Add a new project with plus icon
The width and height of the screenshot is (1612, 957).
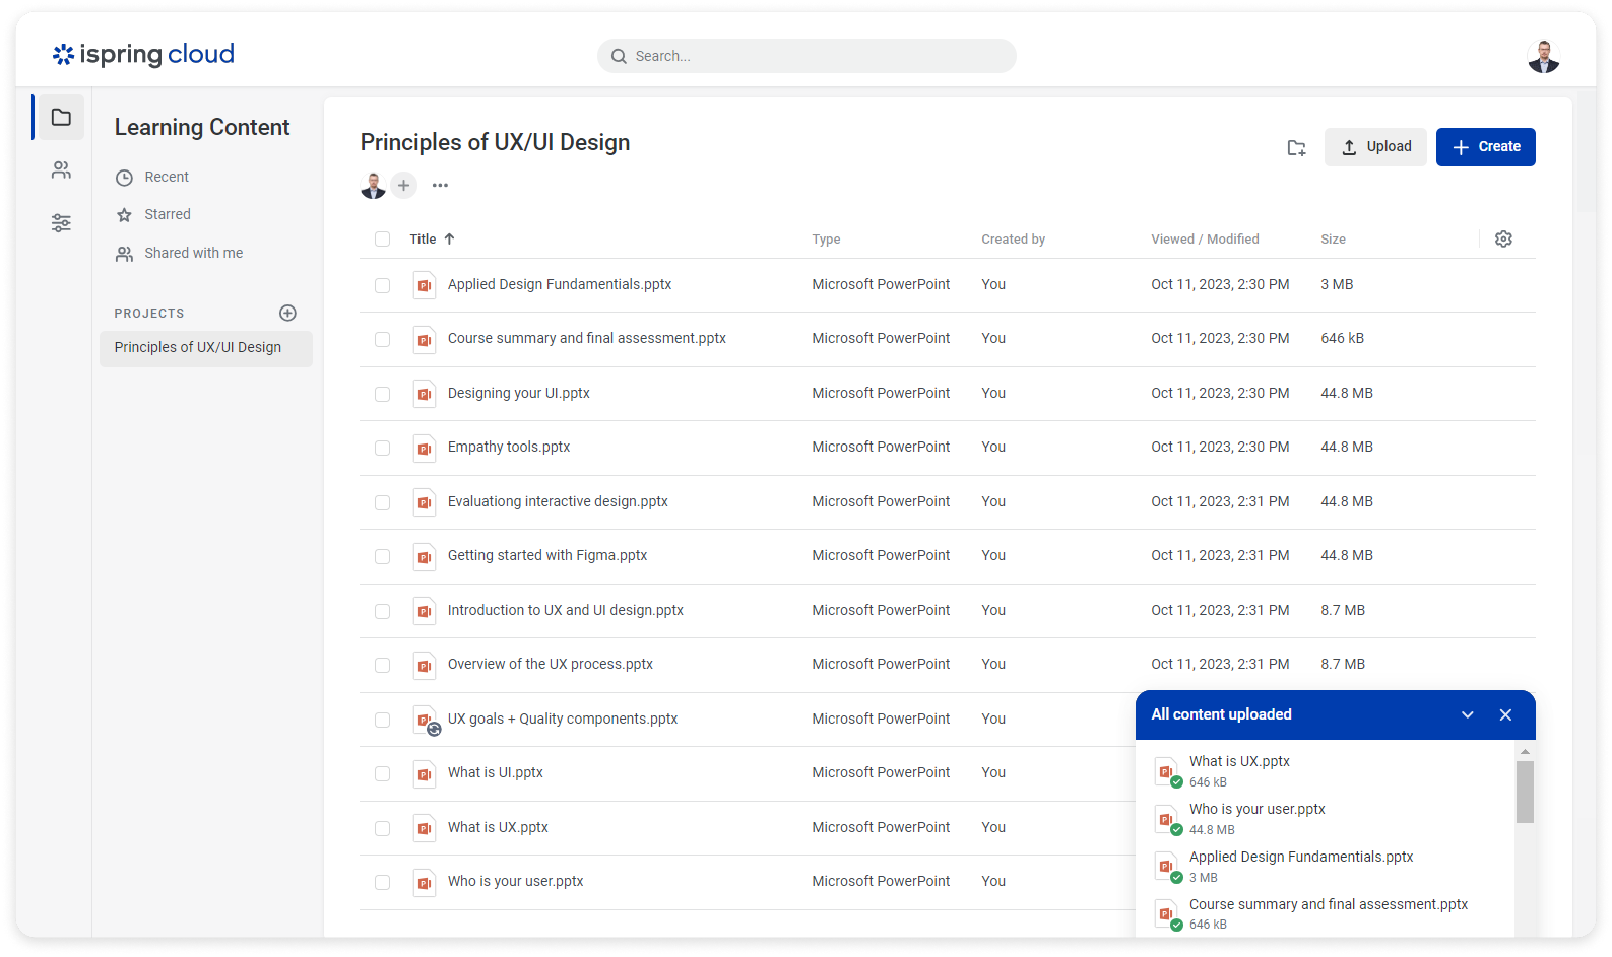click(x=288, y=313)
